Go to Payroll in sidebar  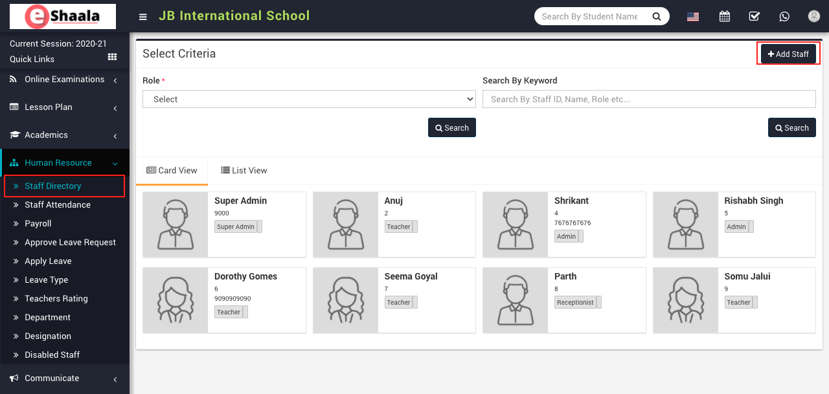click(x=38, y=224)
